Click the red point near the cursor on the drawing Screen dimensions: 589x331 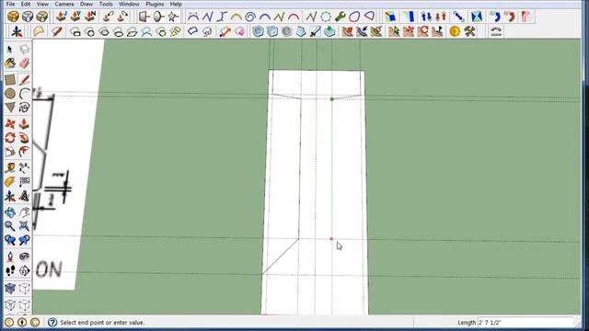point(331,239)
